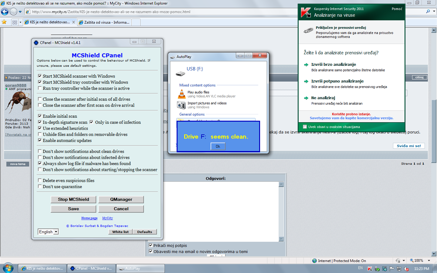Enable 'Close the scanner after first scan on drive arrival'
The width and height of the screenshot is (437, 273).
point(40,105)
